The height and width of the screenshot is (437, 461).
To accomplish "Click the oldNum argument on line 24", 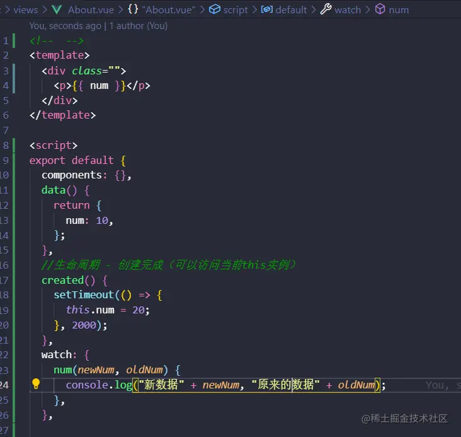I will [x=356, y=385].
